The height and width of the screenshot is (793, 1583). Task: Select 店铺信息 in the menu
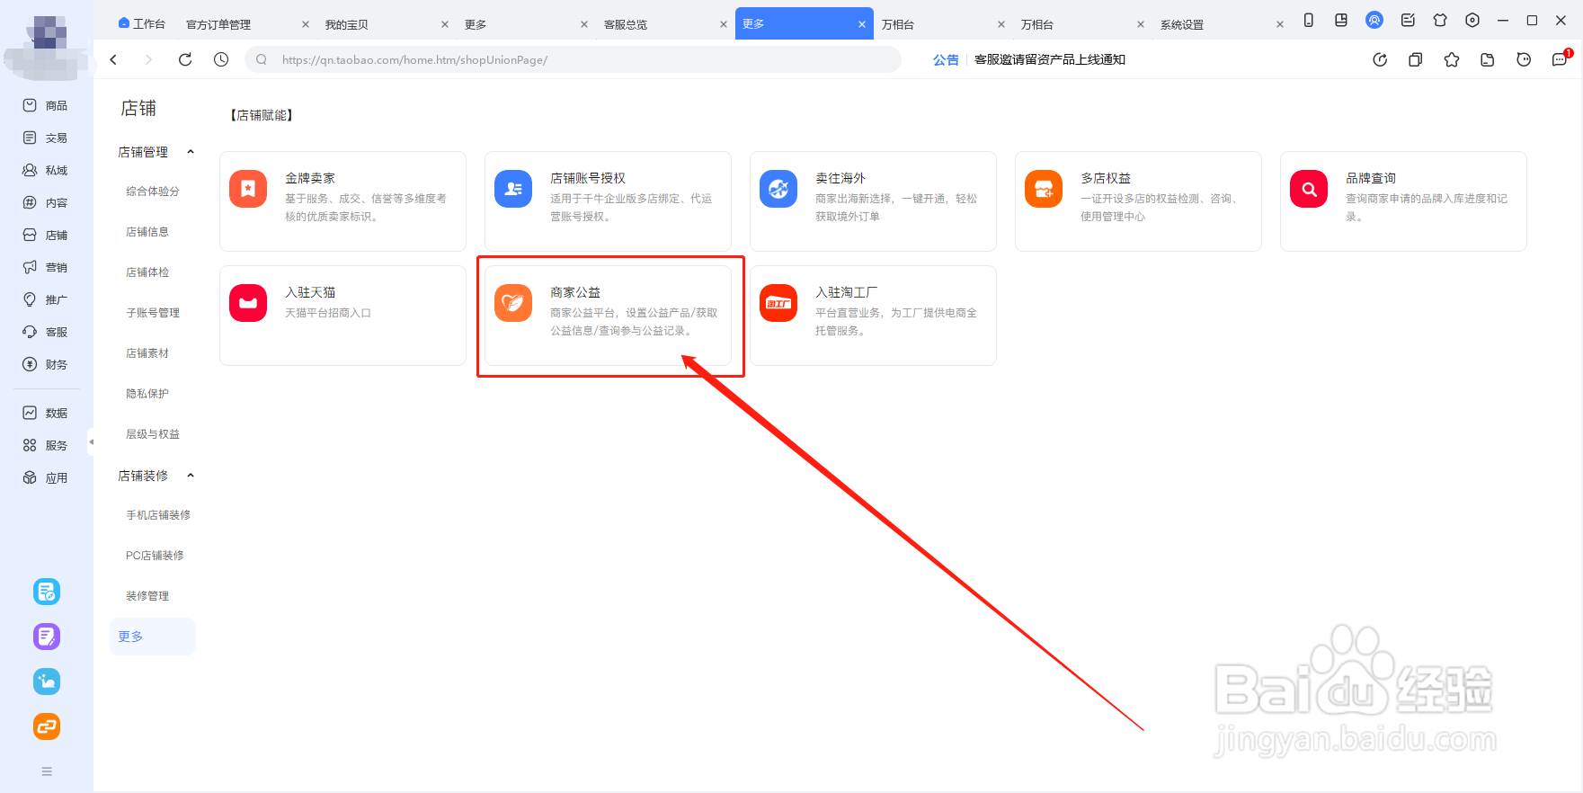147,232
